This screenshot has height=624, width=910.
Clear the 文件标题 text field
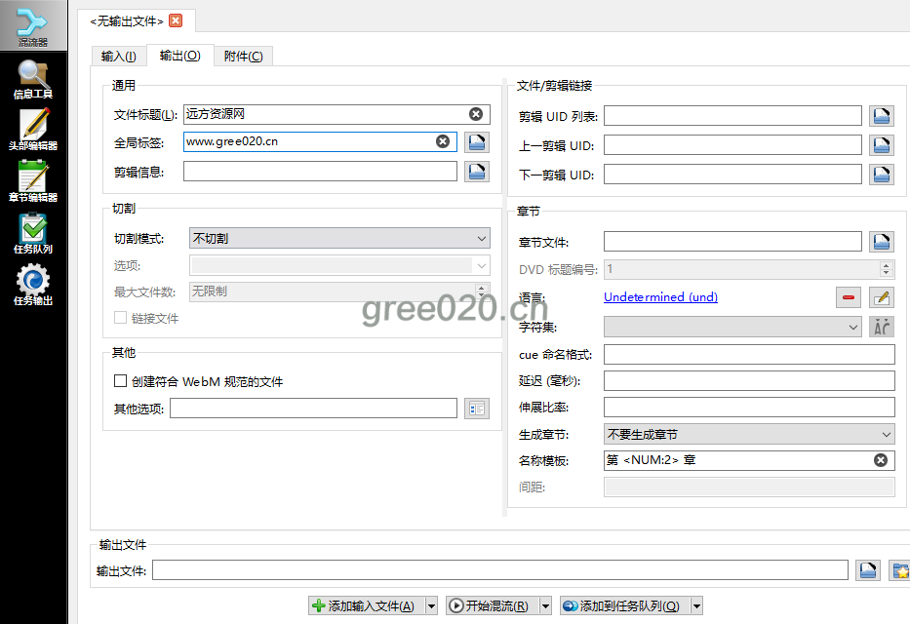tap(476, 114)
